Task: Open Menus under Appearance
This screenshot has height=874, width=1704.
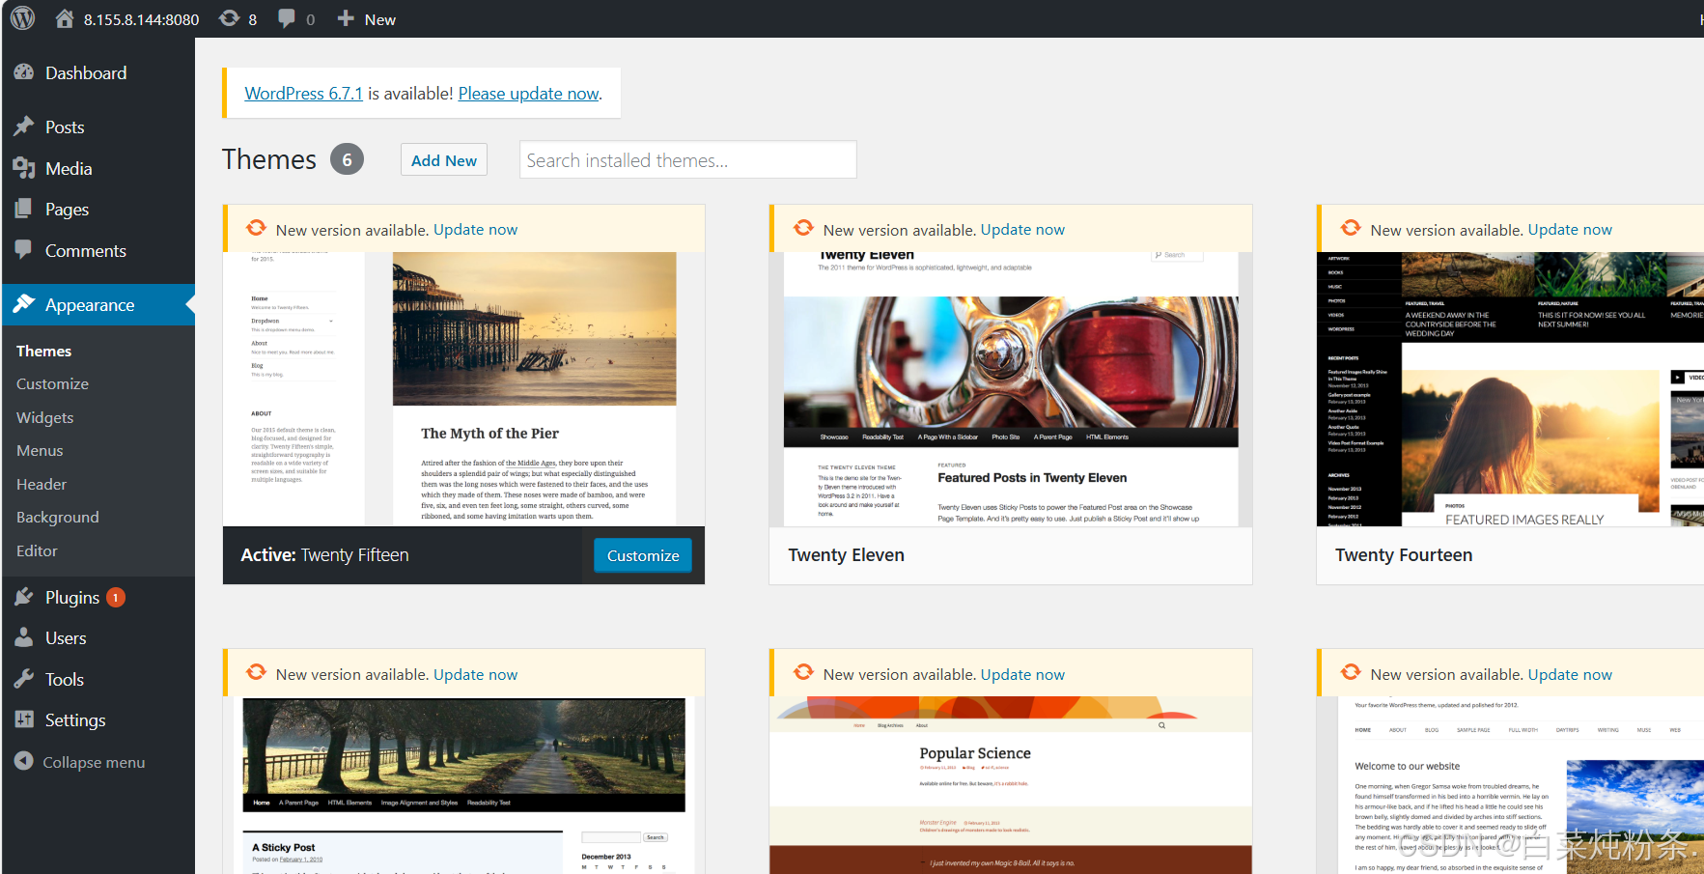Action: (40, 450)
